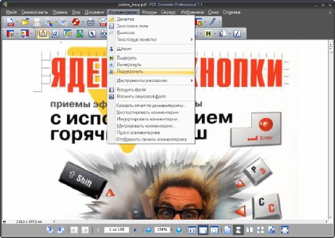Click the rotate view icon in bottom bar
The image size is (335, 238).
pyautogui.click(x=50, y=230)
